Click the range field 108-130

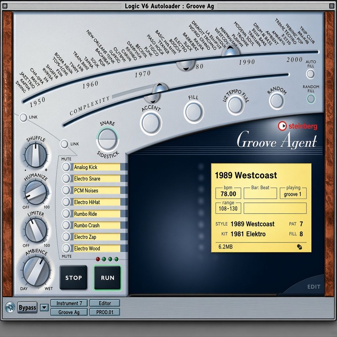click(228, 208)
